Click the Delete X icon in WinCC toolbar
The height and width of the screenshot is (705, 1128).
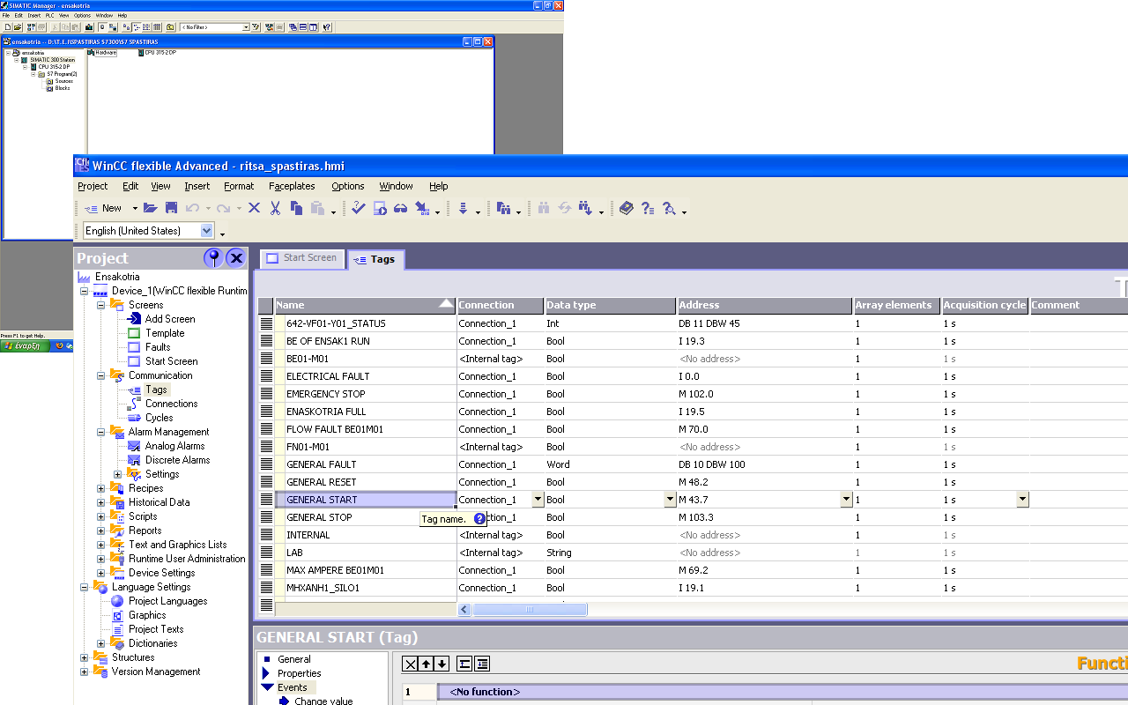[x=254, y=208]
